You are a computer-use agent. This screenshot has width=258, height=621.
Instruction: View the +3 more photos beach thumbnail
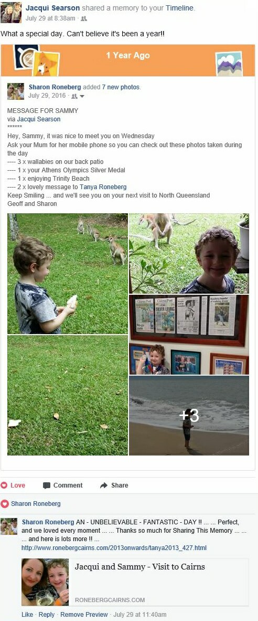(189, 416)
